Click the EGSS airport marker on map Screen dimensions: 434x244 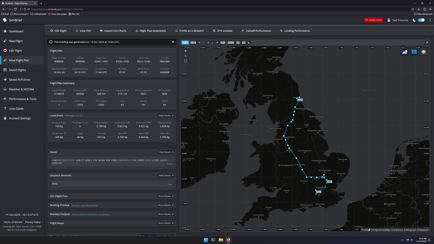[329, 182]
